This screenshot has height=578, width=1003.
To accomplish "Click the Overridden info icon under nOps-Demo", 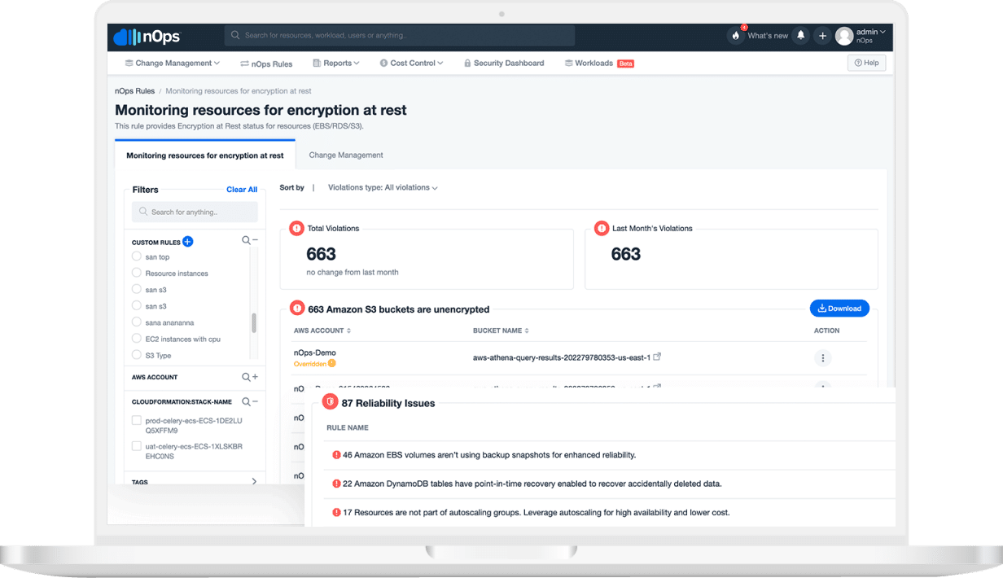I will [x=332, y=363].
